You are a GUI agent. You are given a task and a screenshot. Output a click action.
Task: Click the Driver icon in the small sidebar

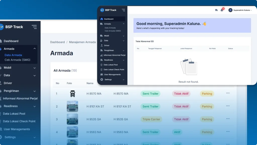pyautogui.click(x=102, y=45)
